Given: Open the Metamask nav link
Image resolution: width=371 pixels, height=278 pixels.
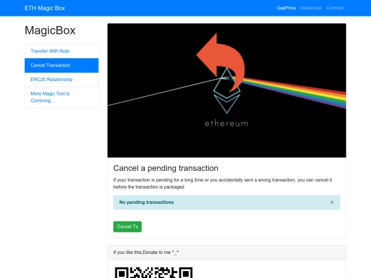Looking at the screenshot, I should pos(311,8).
